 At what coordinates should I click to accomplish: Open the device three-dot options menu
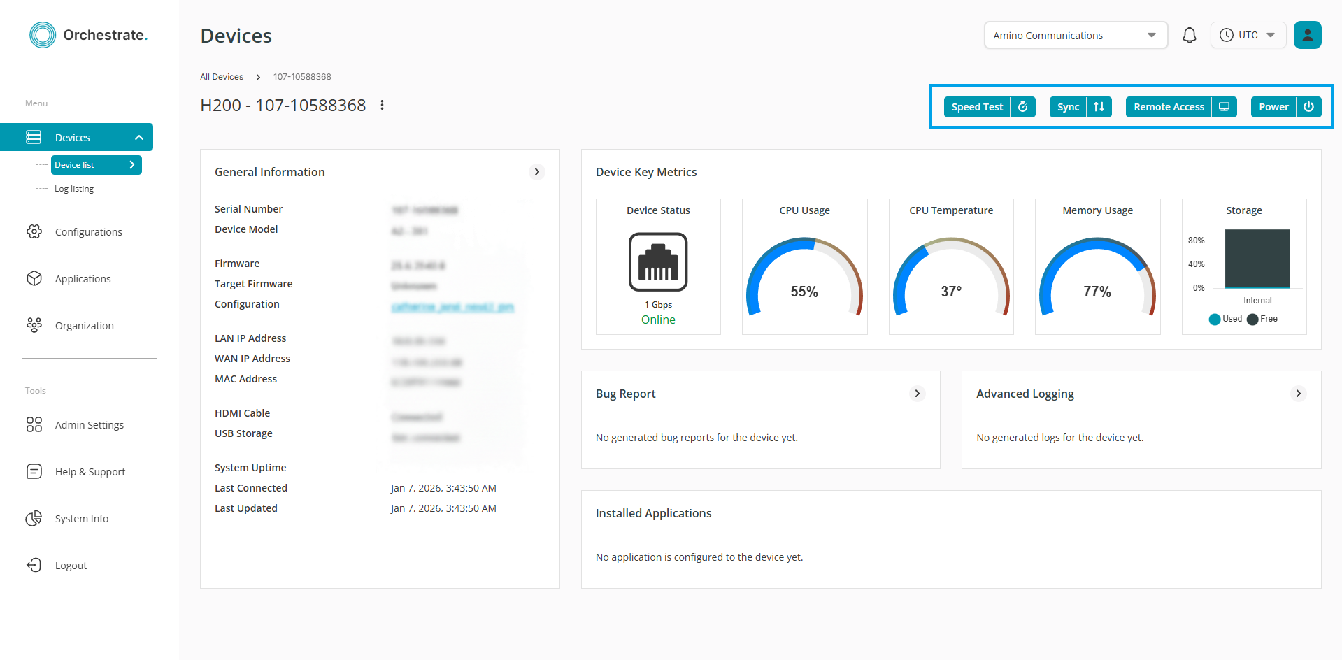(382, 105)
